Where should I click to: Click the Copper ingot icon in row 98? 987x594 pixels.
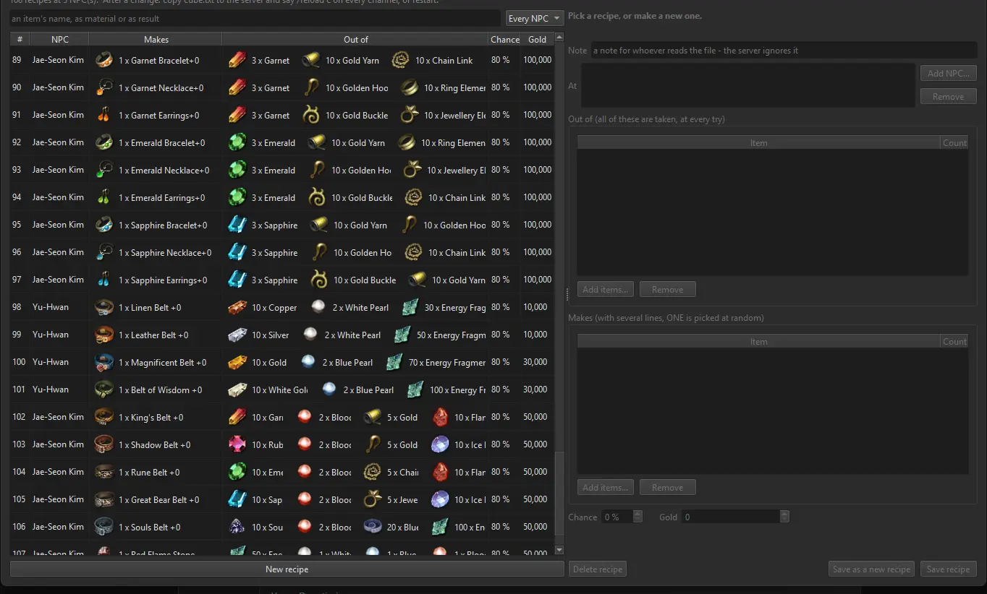[237, 307]
